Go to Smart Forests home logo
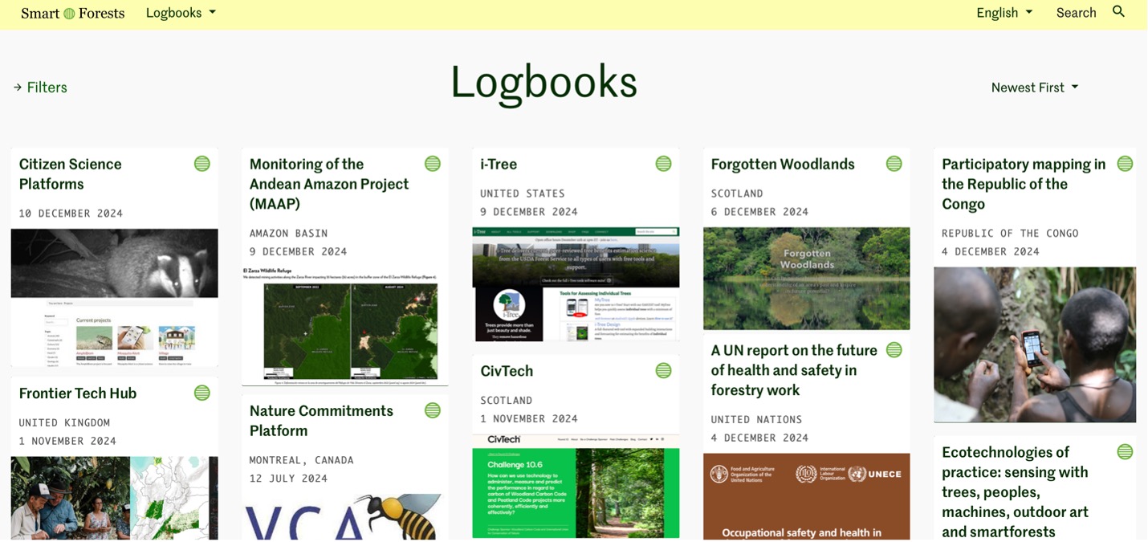 72,13
